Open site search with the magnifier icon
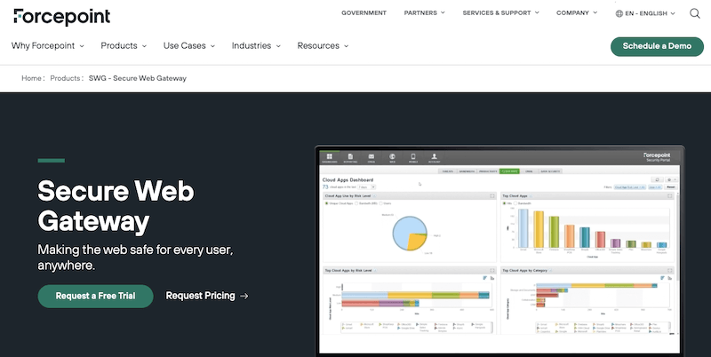The height and width of the screenshot is (357, 711). [x=695, y=13]
